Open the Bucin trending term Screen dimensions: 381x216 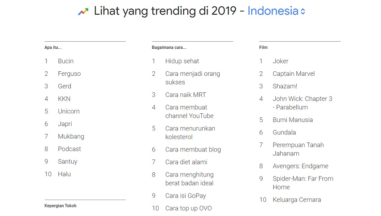click(x=65, y=61)
